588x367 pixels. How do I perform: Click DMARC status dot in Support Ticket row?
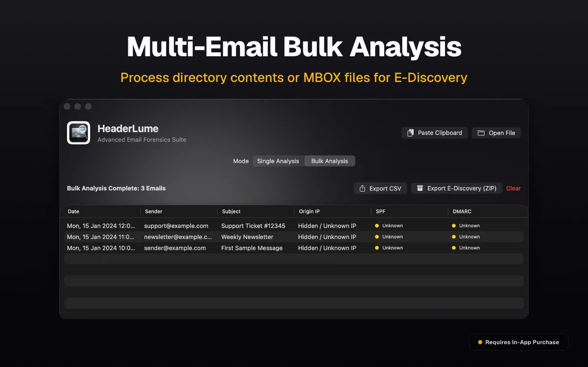(454, 226)
